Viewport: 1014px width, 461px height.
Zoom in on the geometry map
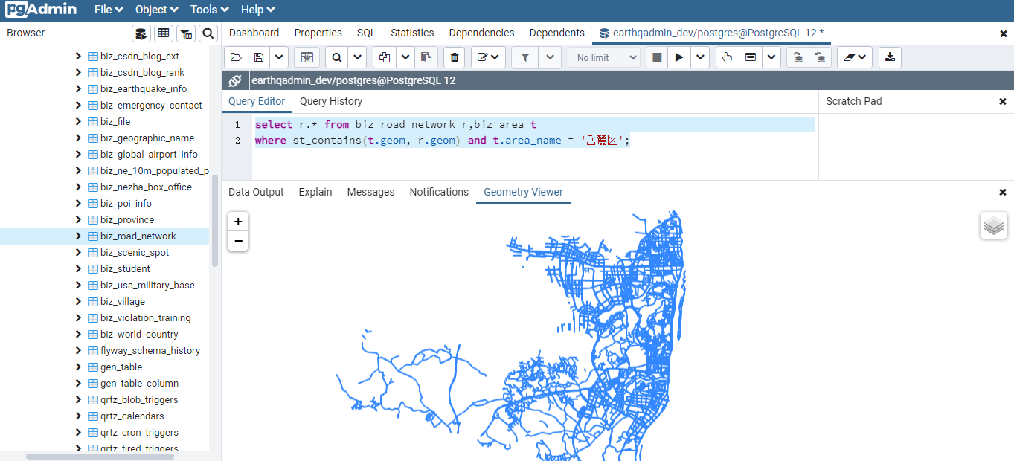pos(238,222)
